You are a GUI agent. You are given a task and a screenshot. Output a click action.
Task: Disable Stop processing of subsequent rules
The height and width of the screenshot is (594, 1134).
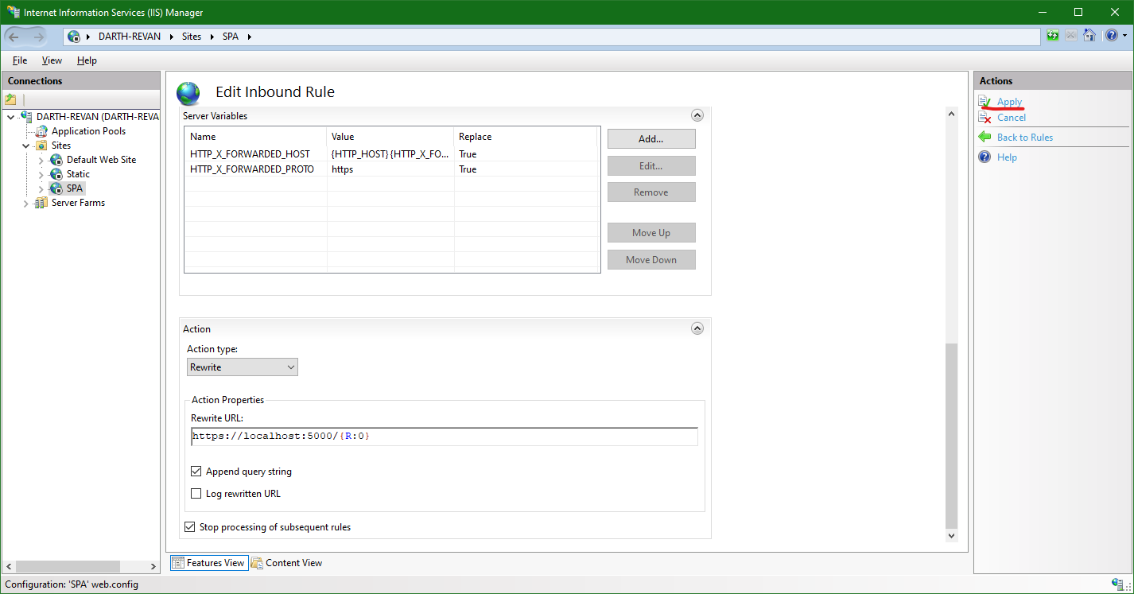click(x=189, y=526)
